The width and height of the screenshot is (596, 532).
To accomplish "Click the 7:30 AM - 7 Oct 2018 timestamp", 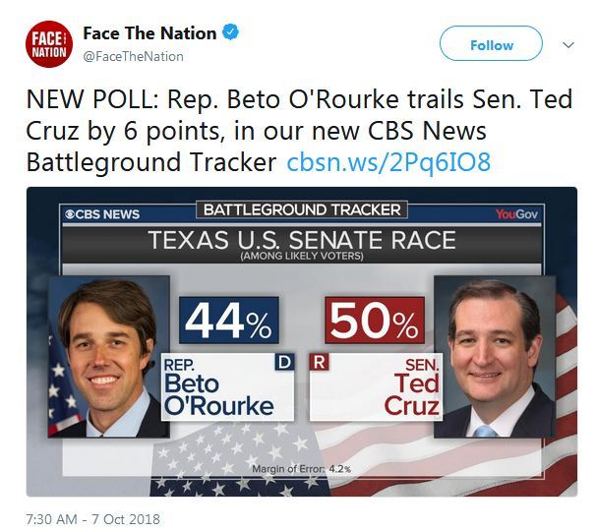I will point(94,518).
